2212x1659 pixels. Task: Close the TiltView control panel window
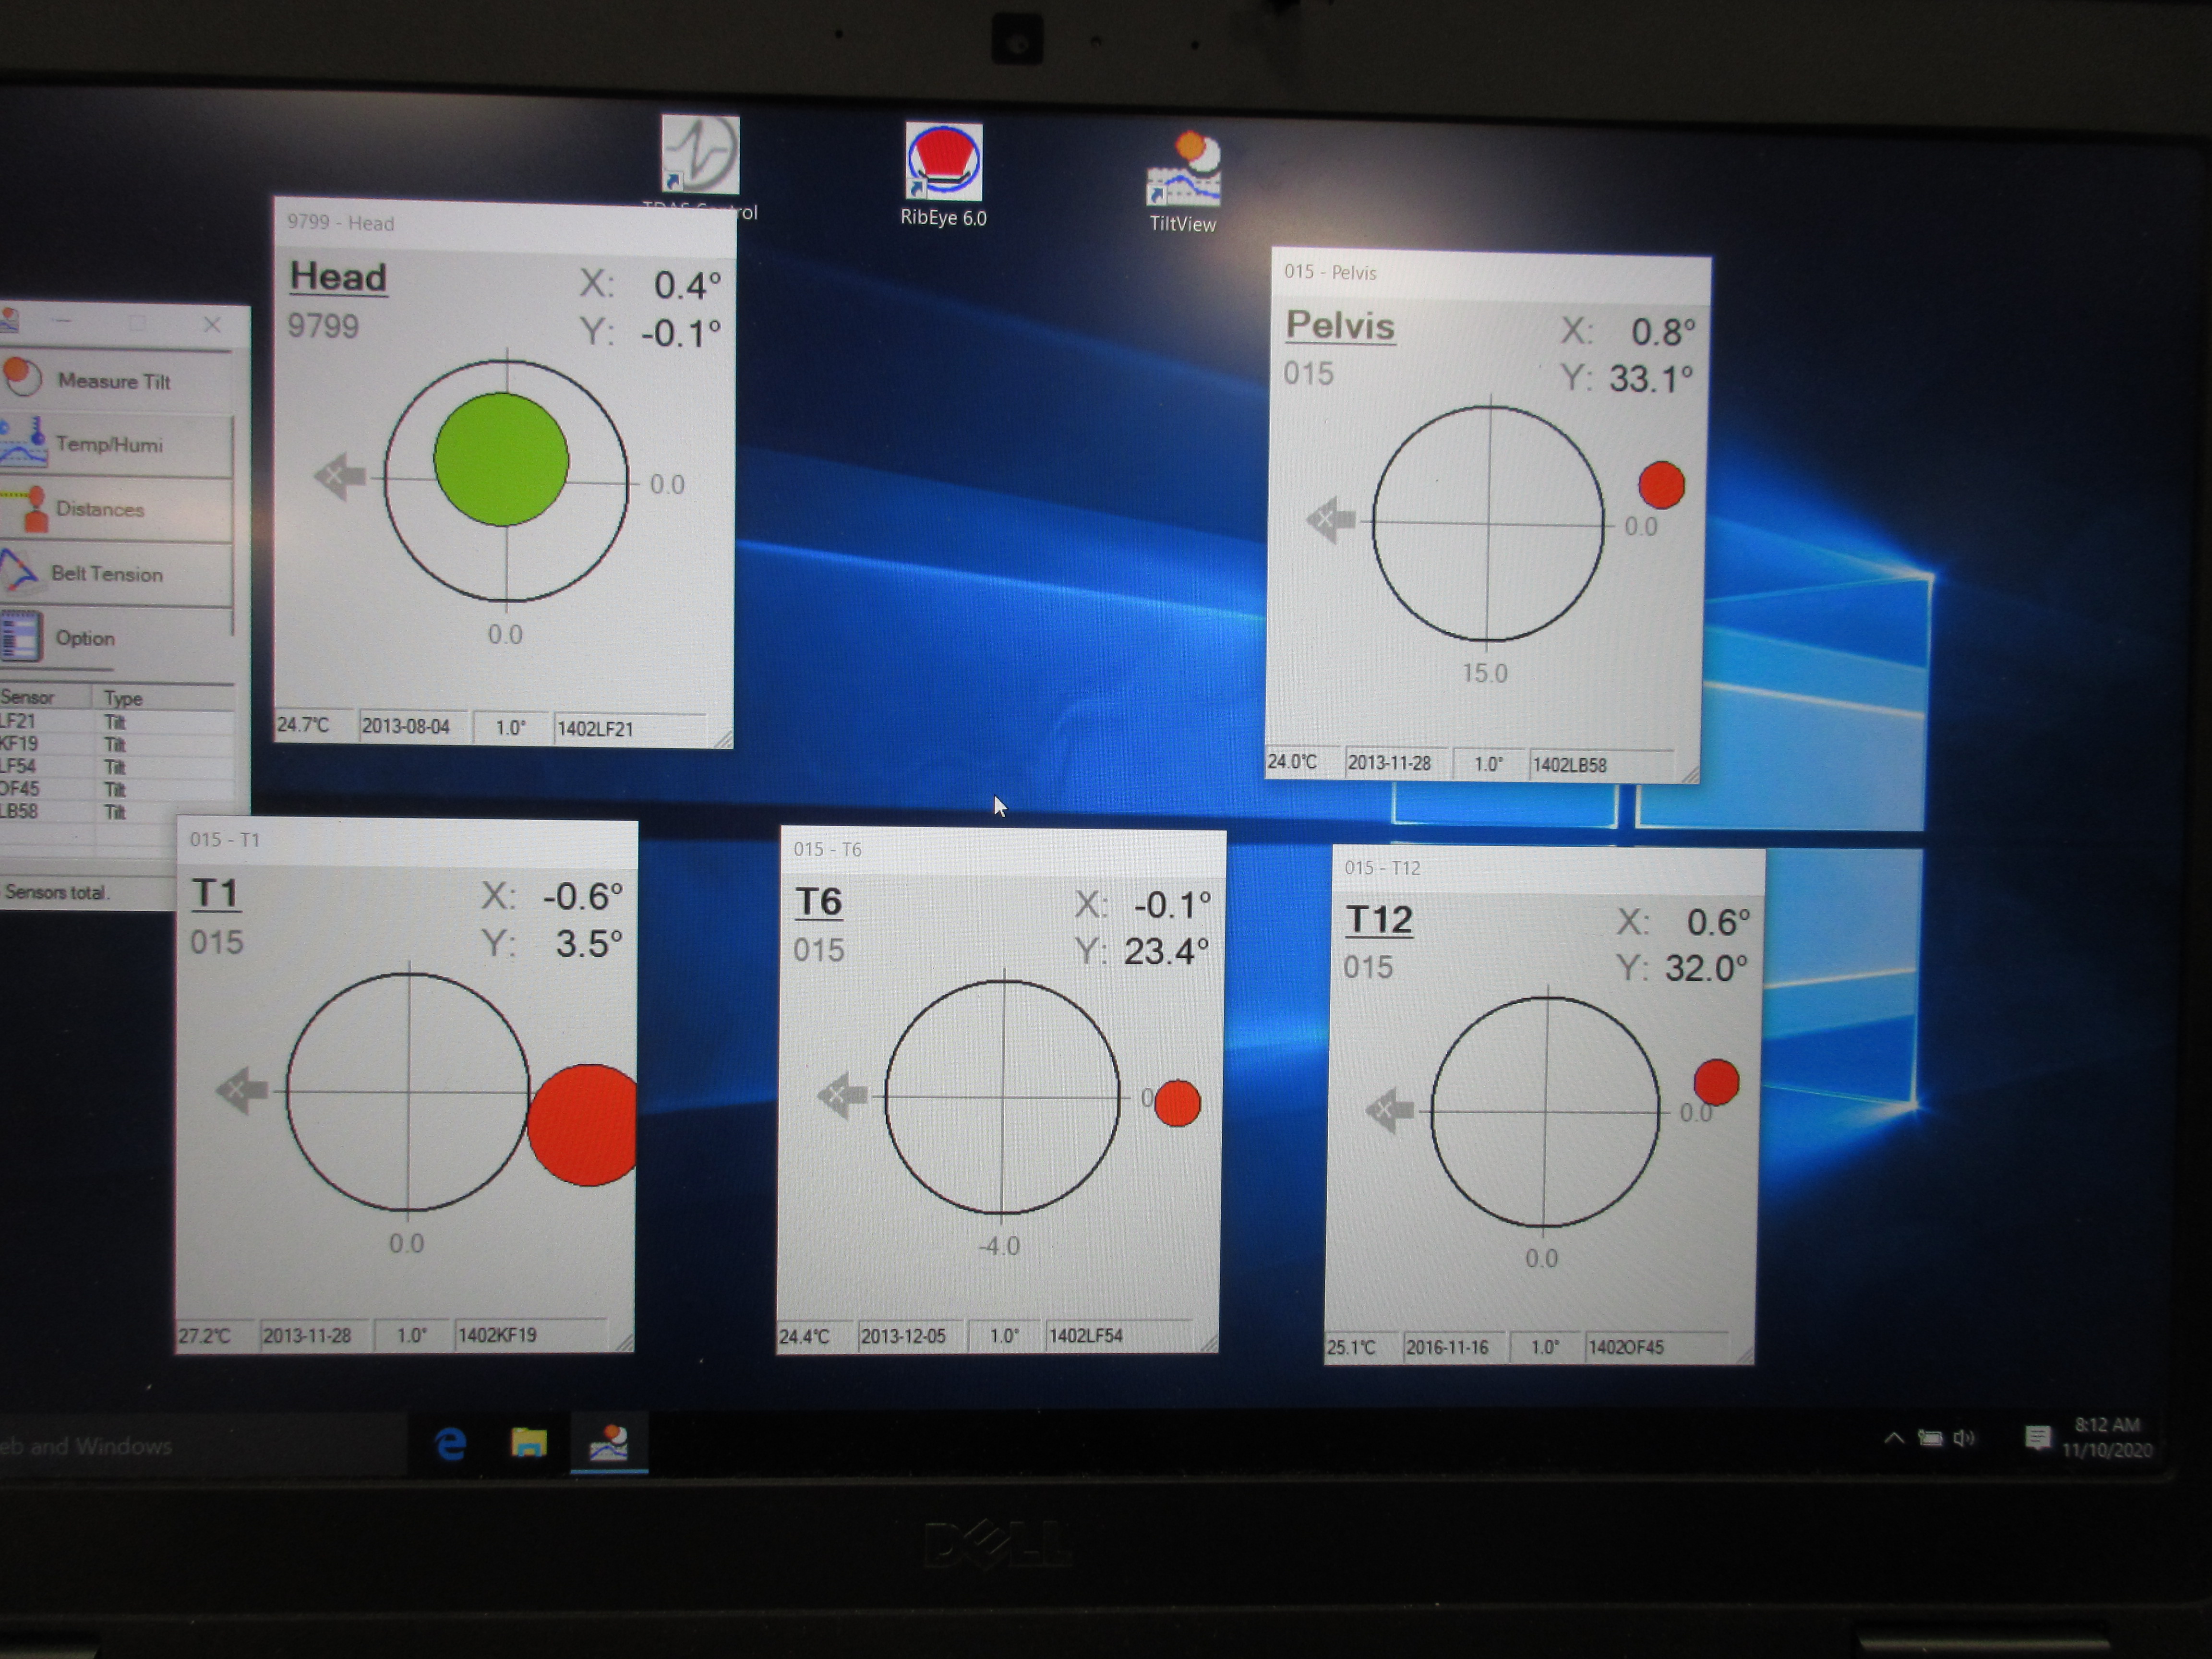(212, 325)
